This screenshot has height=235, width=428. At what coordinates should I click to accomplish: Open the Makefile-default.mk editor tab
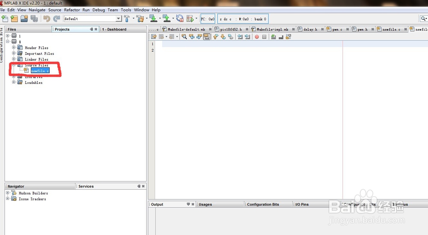point(187,29)
